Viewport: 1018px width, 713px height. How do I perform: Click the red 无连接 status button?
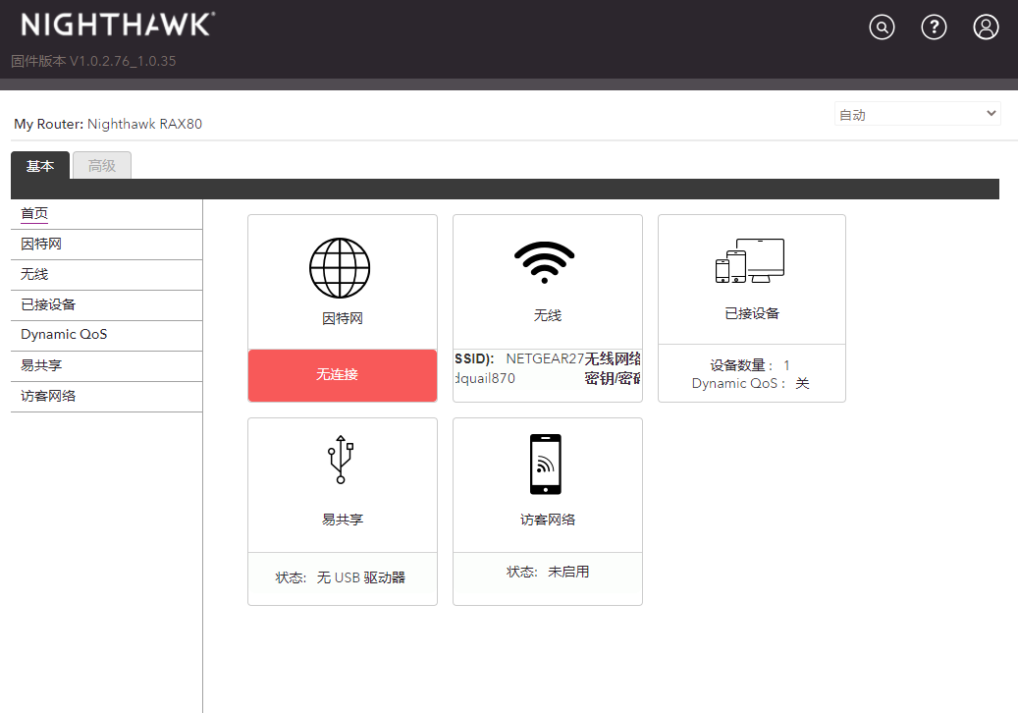tap(343, 375)
